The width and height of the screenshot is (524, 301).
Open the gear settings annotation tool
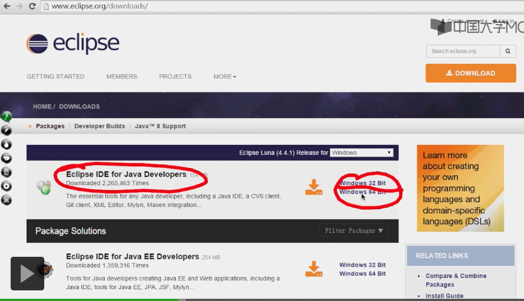point(6,186)
